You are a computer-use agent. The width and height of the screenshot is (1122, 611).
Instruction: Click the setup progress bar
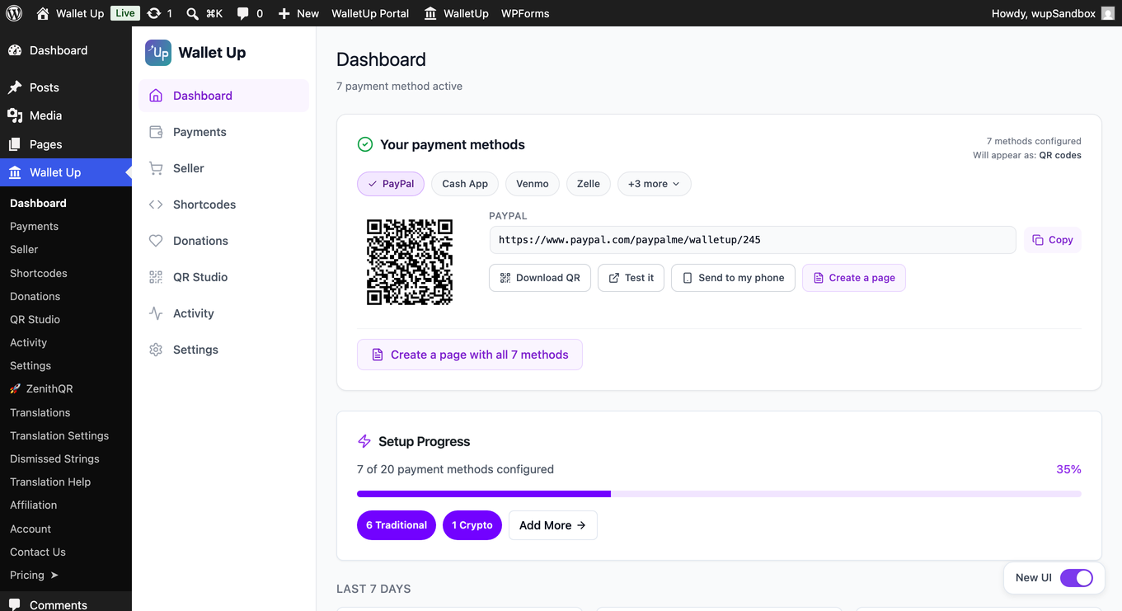coord(719,494)
